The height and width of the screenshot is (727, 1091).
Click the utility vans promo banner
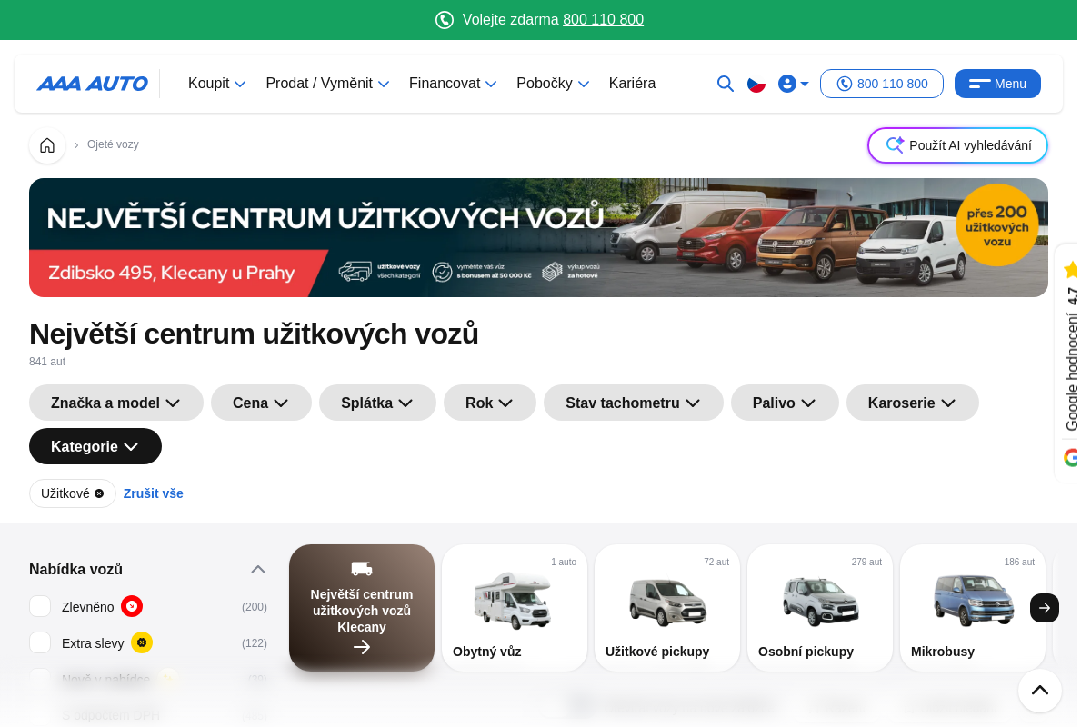pyautogui.click(x=538, y=237)
